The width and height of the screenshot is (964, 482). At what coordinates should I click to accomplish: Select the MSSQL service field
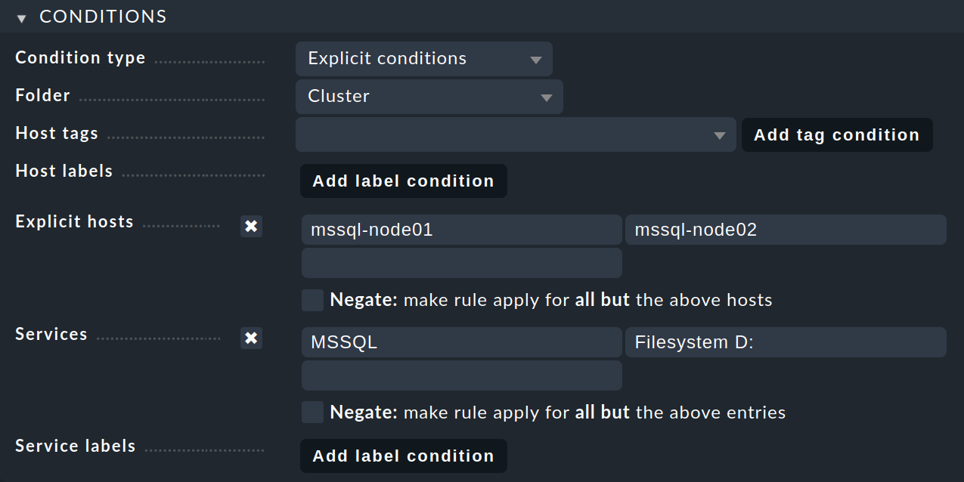click(462, 342)
